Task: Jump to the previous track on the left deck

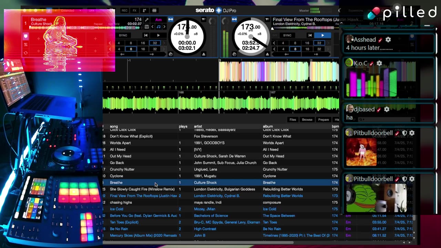Action: pyautogui.click(x=146, y=35)
